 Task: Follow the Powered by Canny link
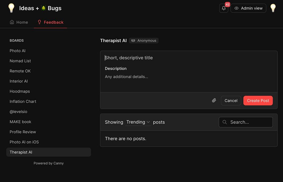click(49, 163)
